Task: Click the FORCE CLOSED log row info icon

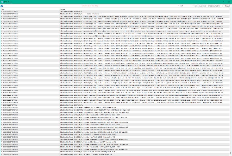Action: (2, 137)
